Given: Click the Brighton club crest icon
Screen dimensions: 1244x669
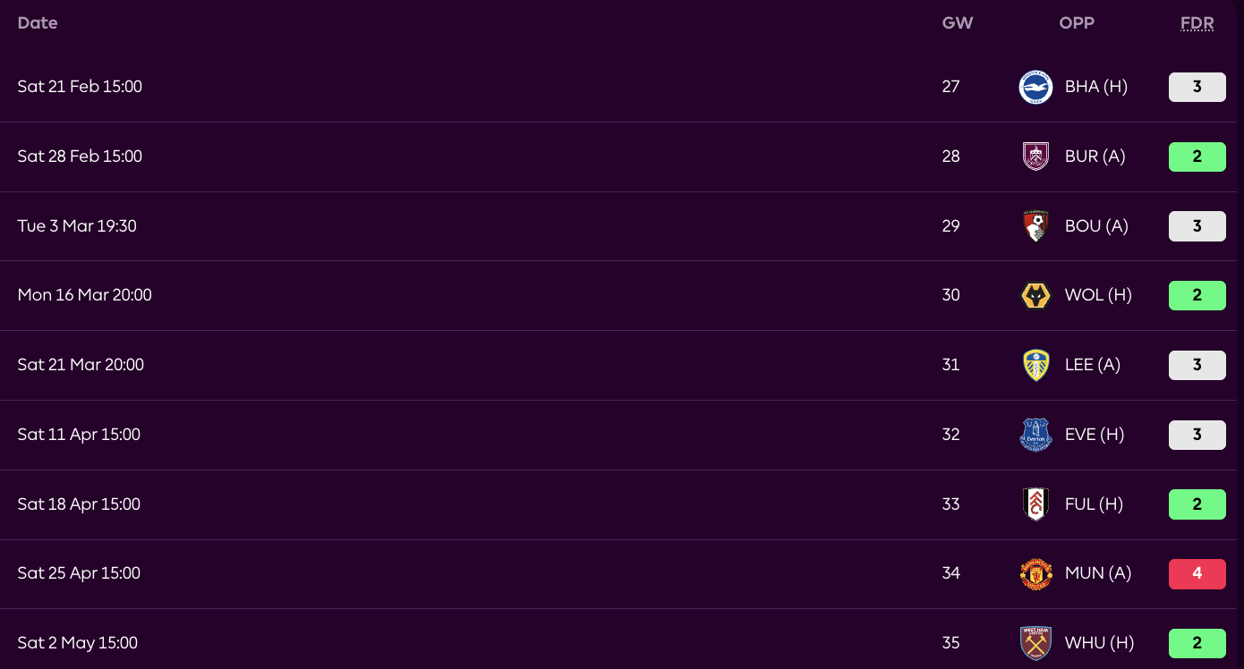Looking at the screenshot, I should pos(1035,87).
